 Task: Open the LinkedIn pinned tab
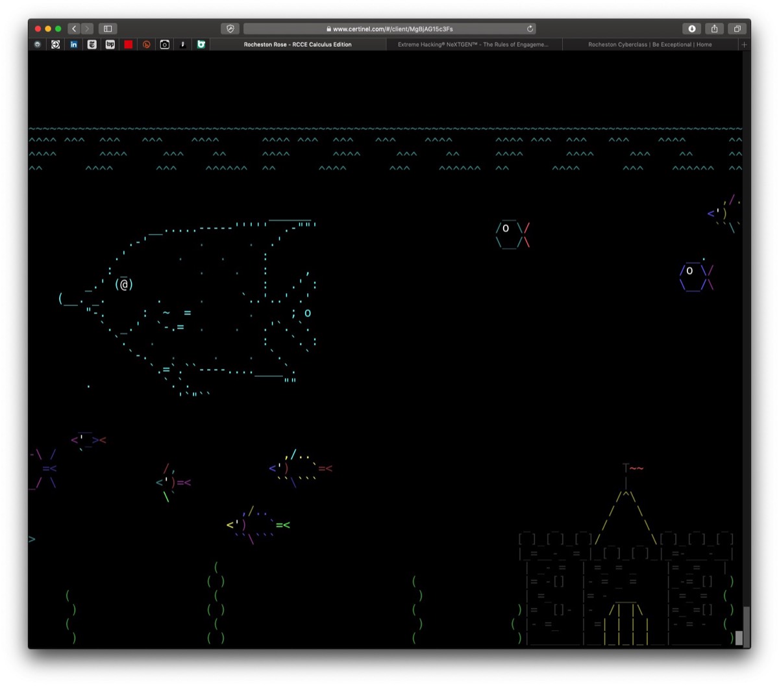tap(74, 44)
